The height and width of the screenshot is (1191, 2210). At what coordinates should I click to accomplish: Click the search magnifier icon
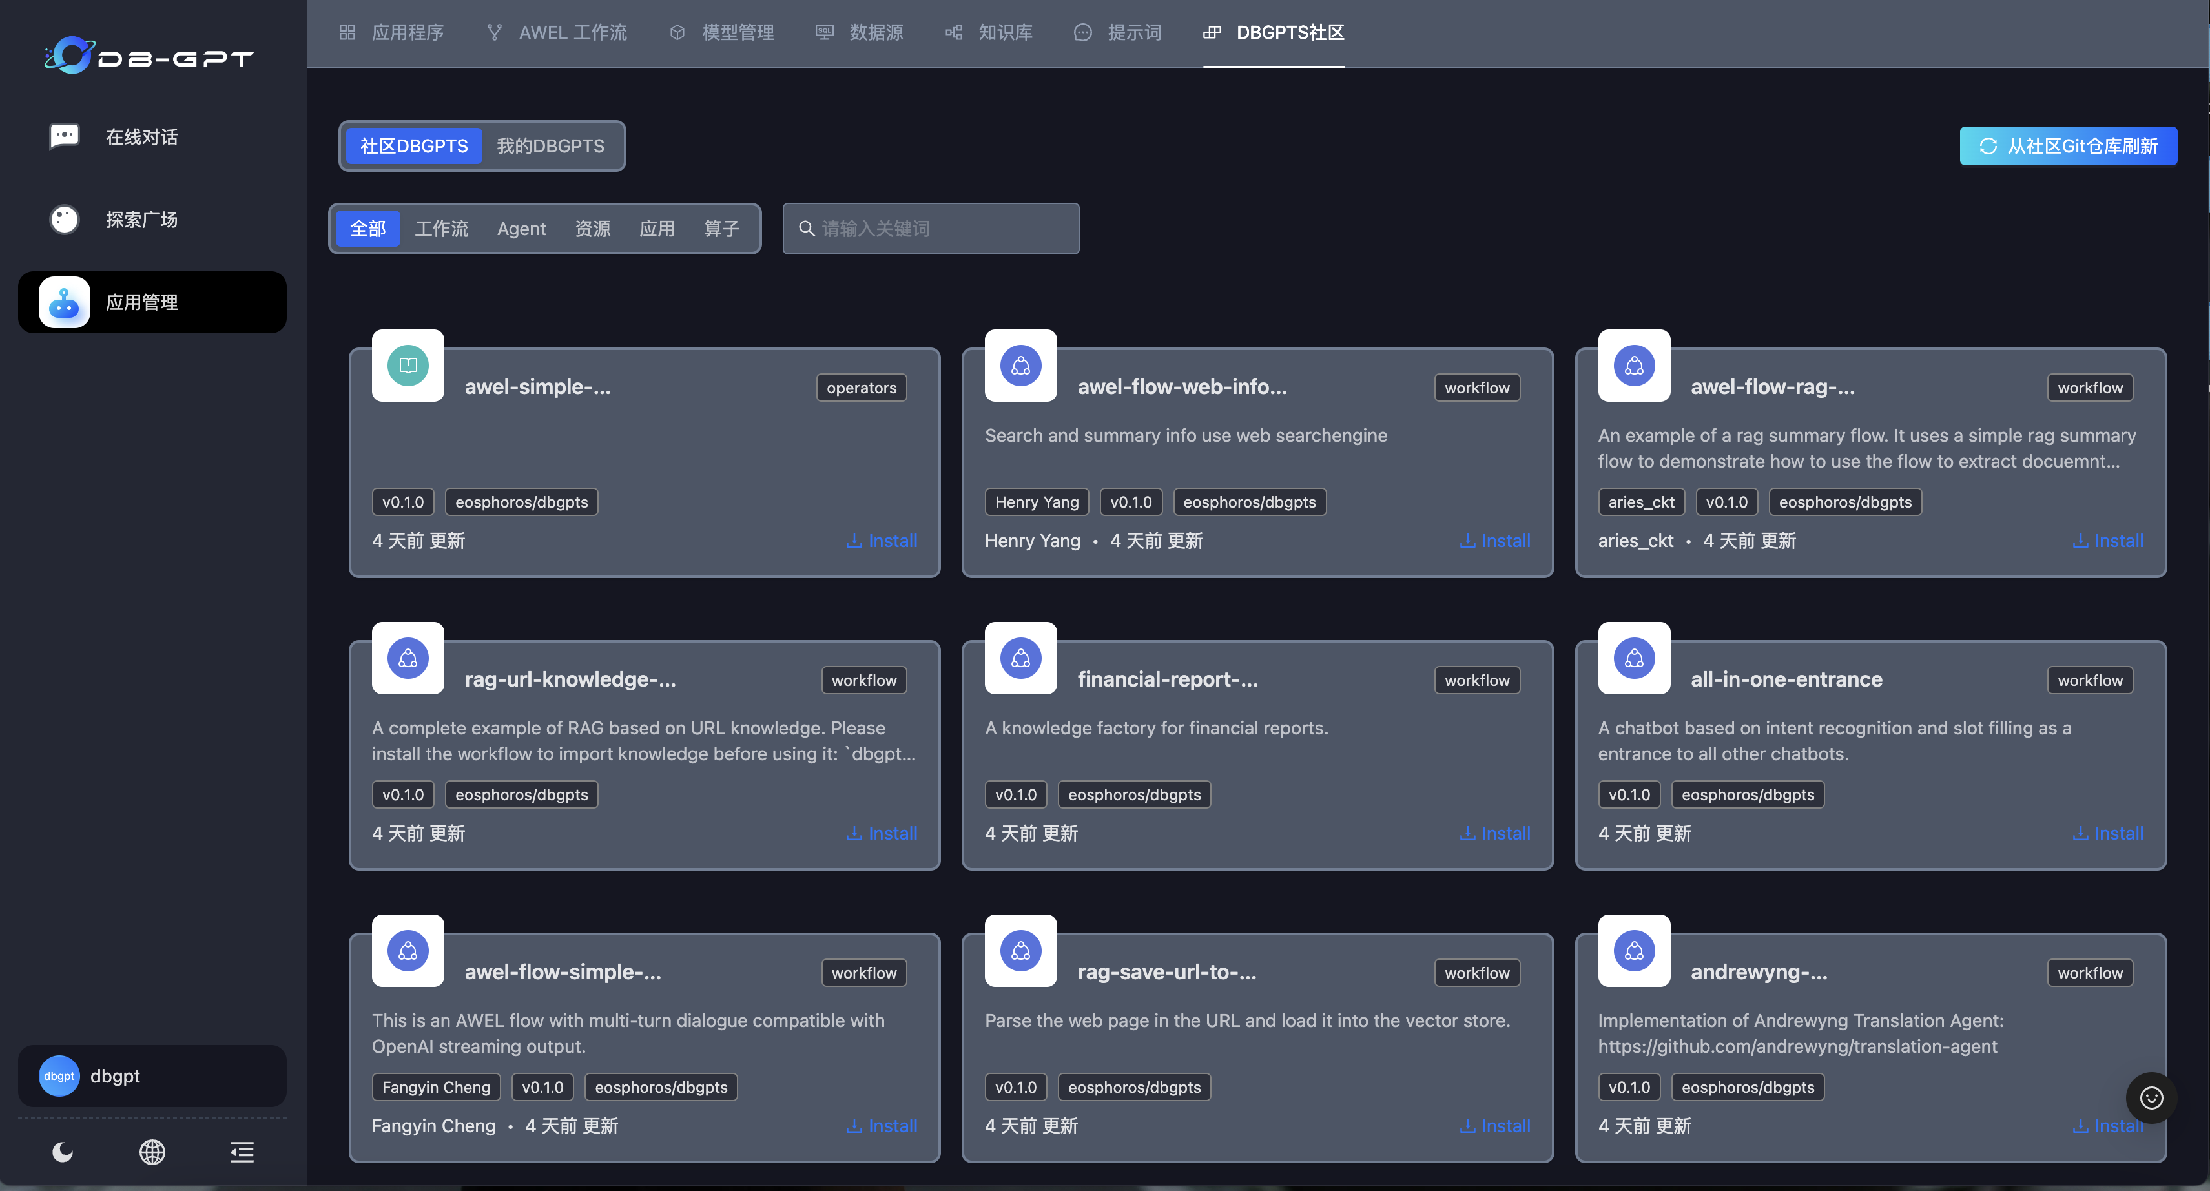tap(807, 228)
